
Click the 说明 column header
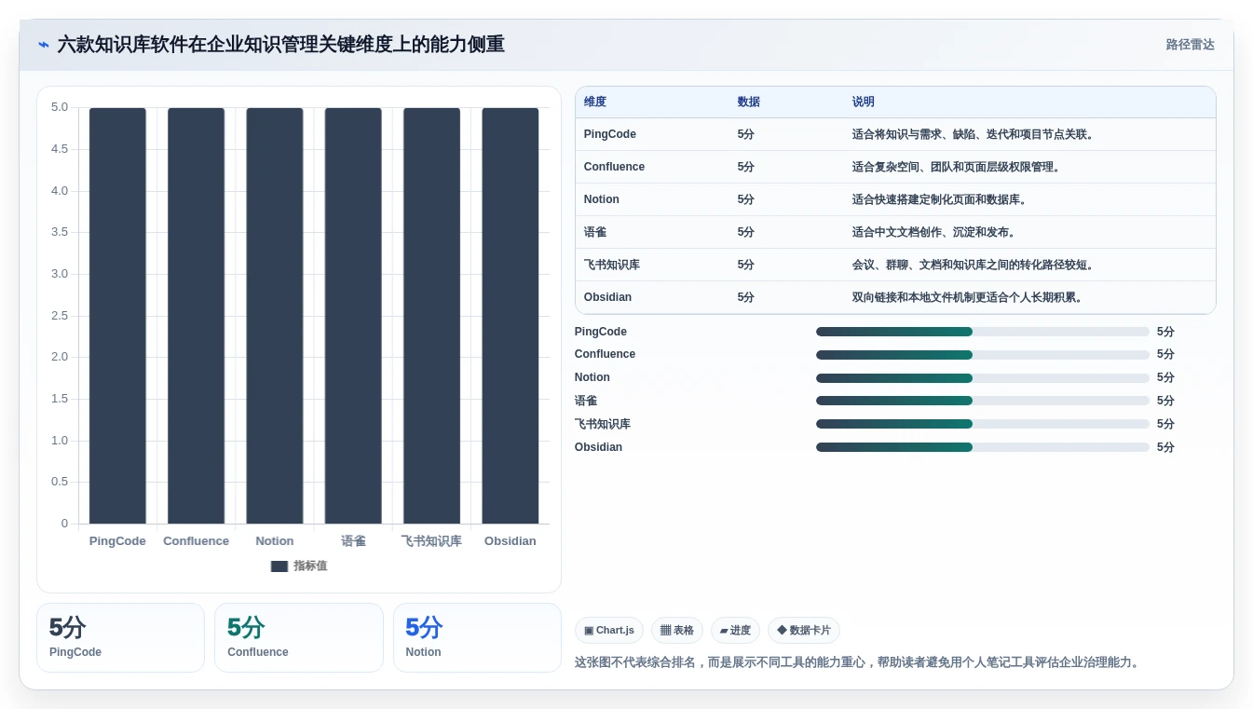point(863,102)
